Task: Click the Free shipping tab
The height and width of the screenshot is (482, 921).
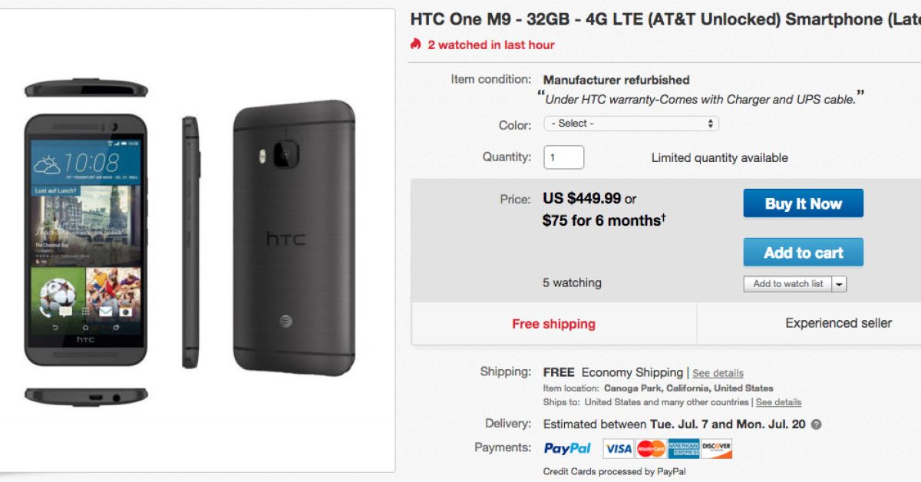Action: (x=553, y=324)
